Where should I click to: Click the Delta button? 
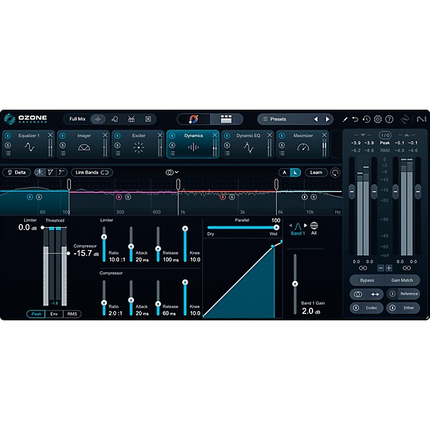coord(16,173)
